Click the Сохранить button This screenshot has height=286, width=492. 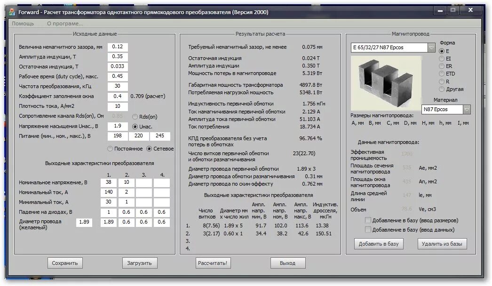coord(65,263)
